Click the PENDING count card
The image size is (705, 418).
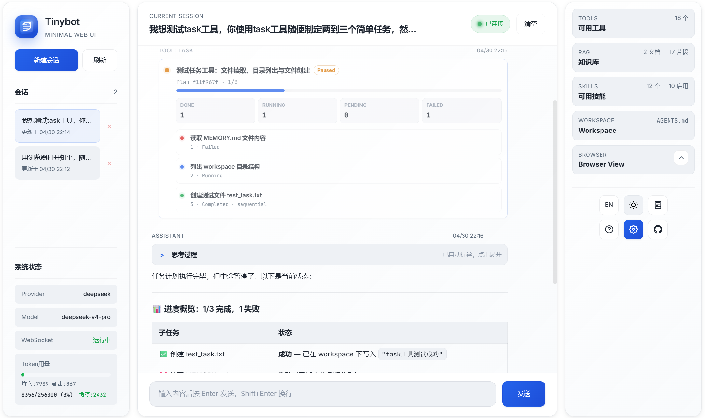(380, 111)
